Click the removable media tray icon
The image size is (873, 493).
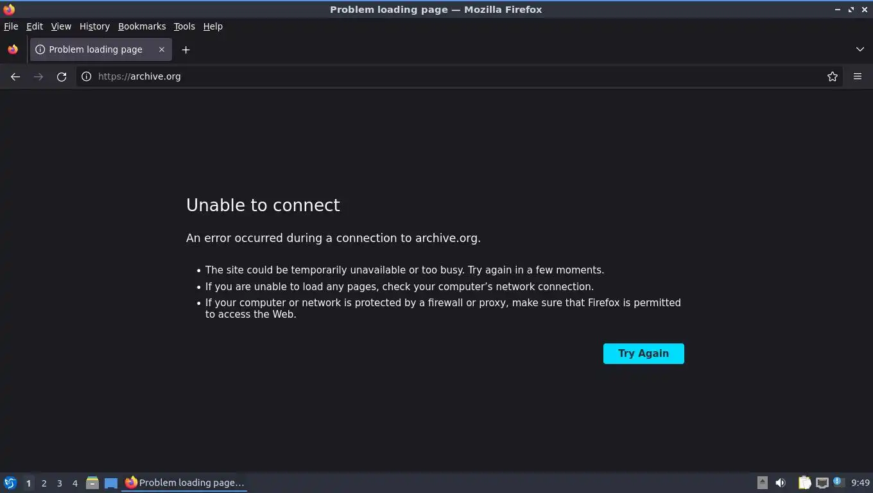(762, 483)
